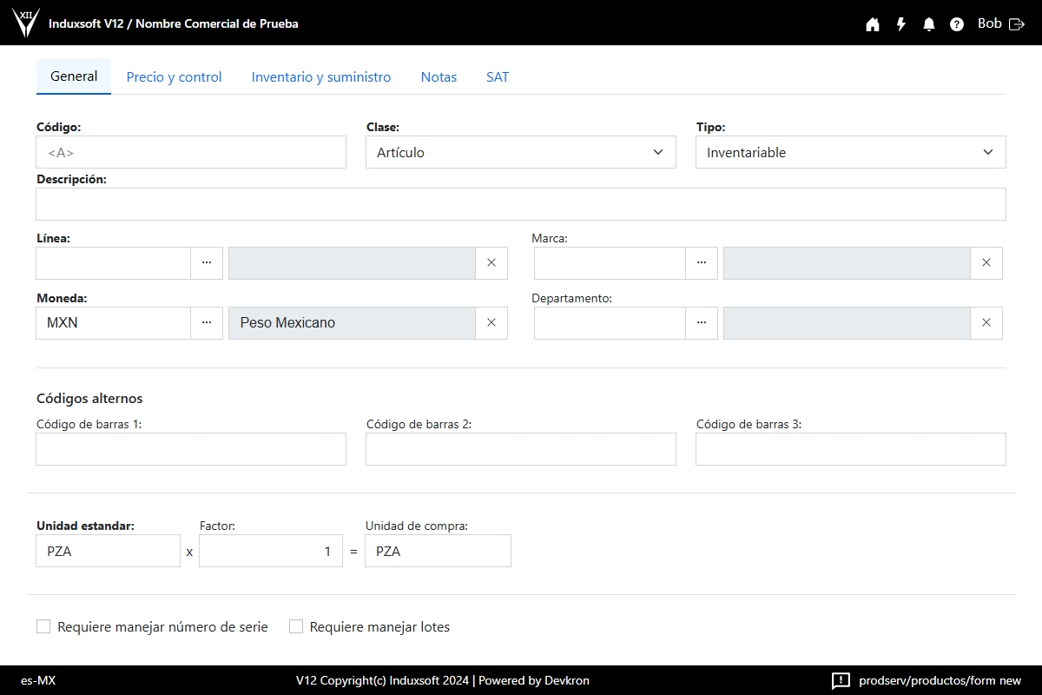Image resolution: width=1042 pixels, height=695 pixels.
Task: Open the help question mark icon
Action: 957,24
